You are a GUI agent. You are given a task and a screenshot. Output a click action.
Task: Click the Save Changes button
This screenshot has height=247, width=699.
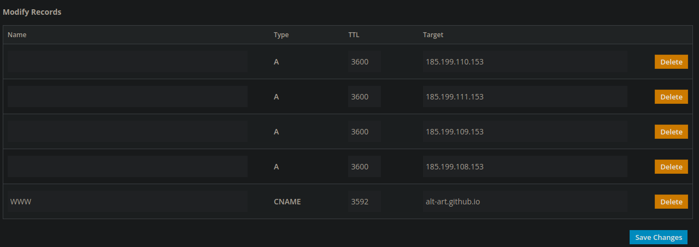(x=658, y=237)
